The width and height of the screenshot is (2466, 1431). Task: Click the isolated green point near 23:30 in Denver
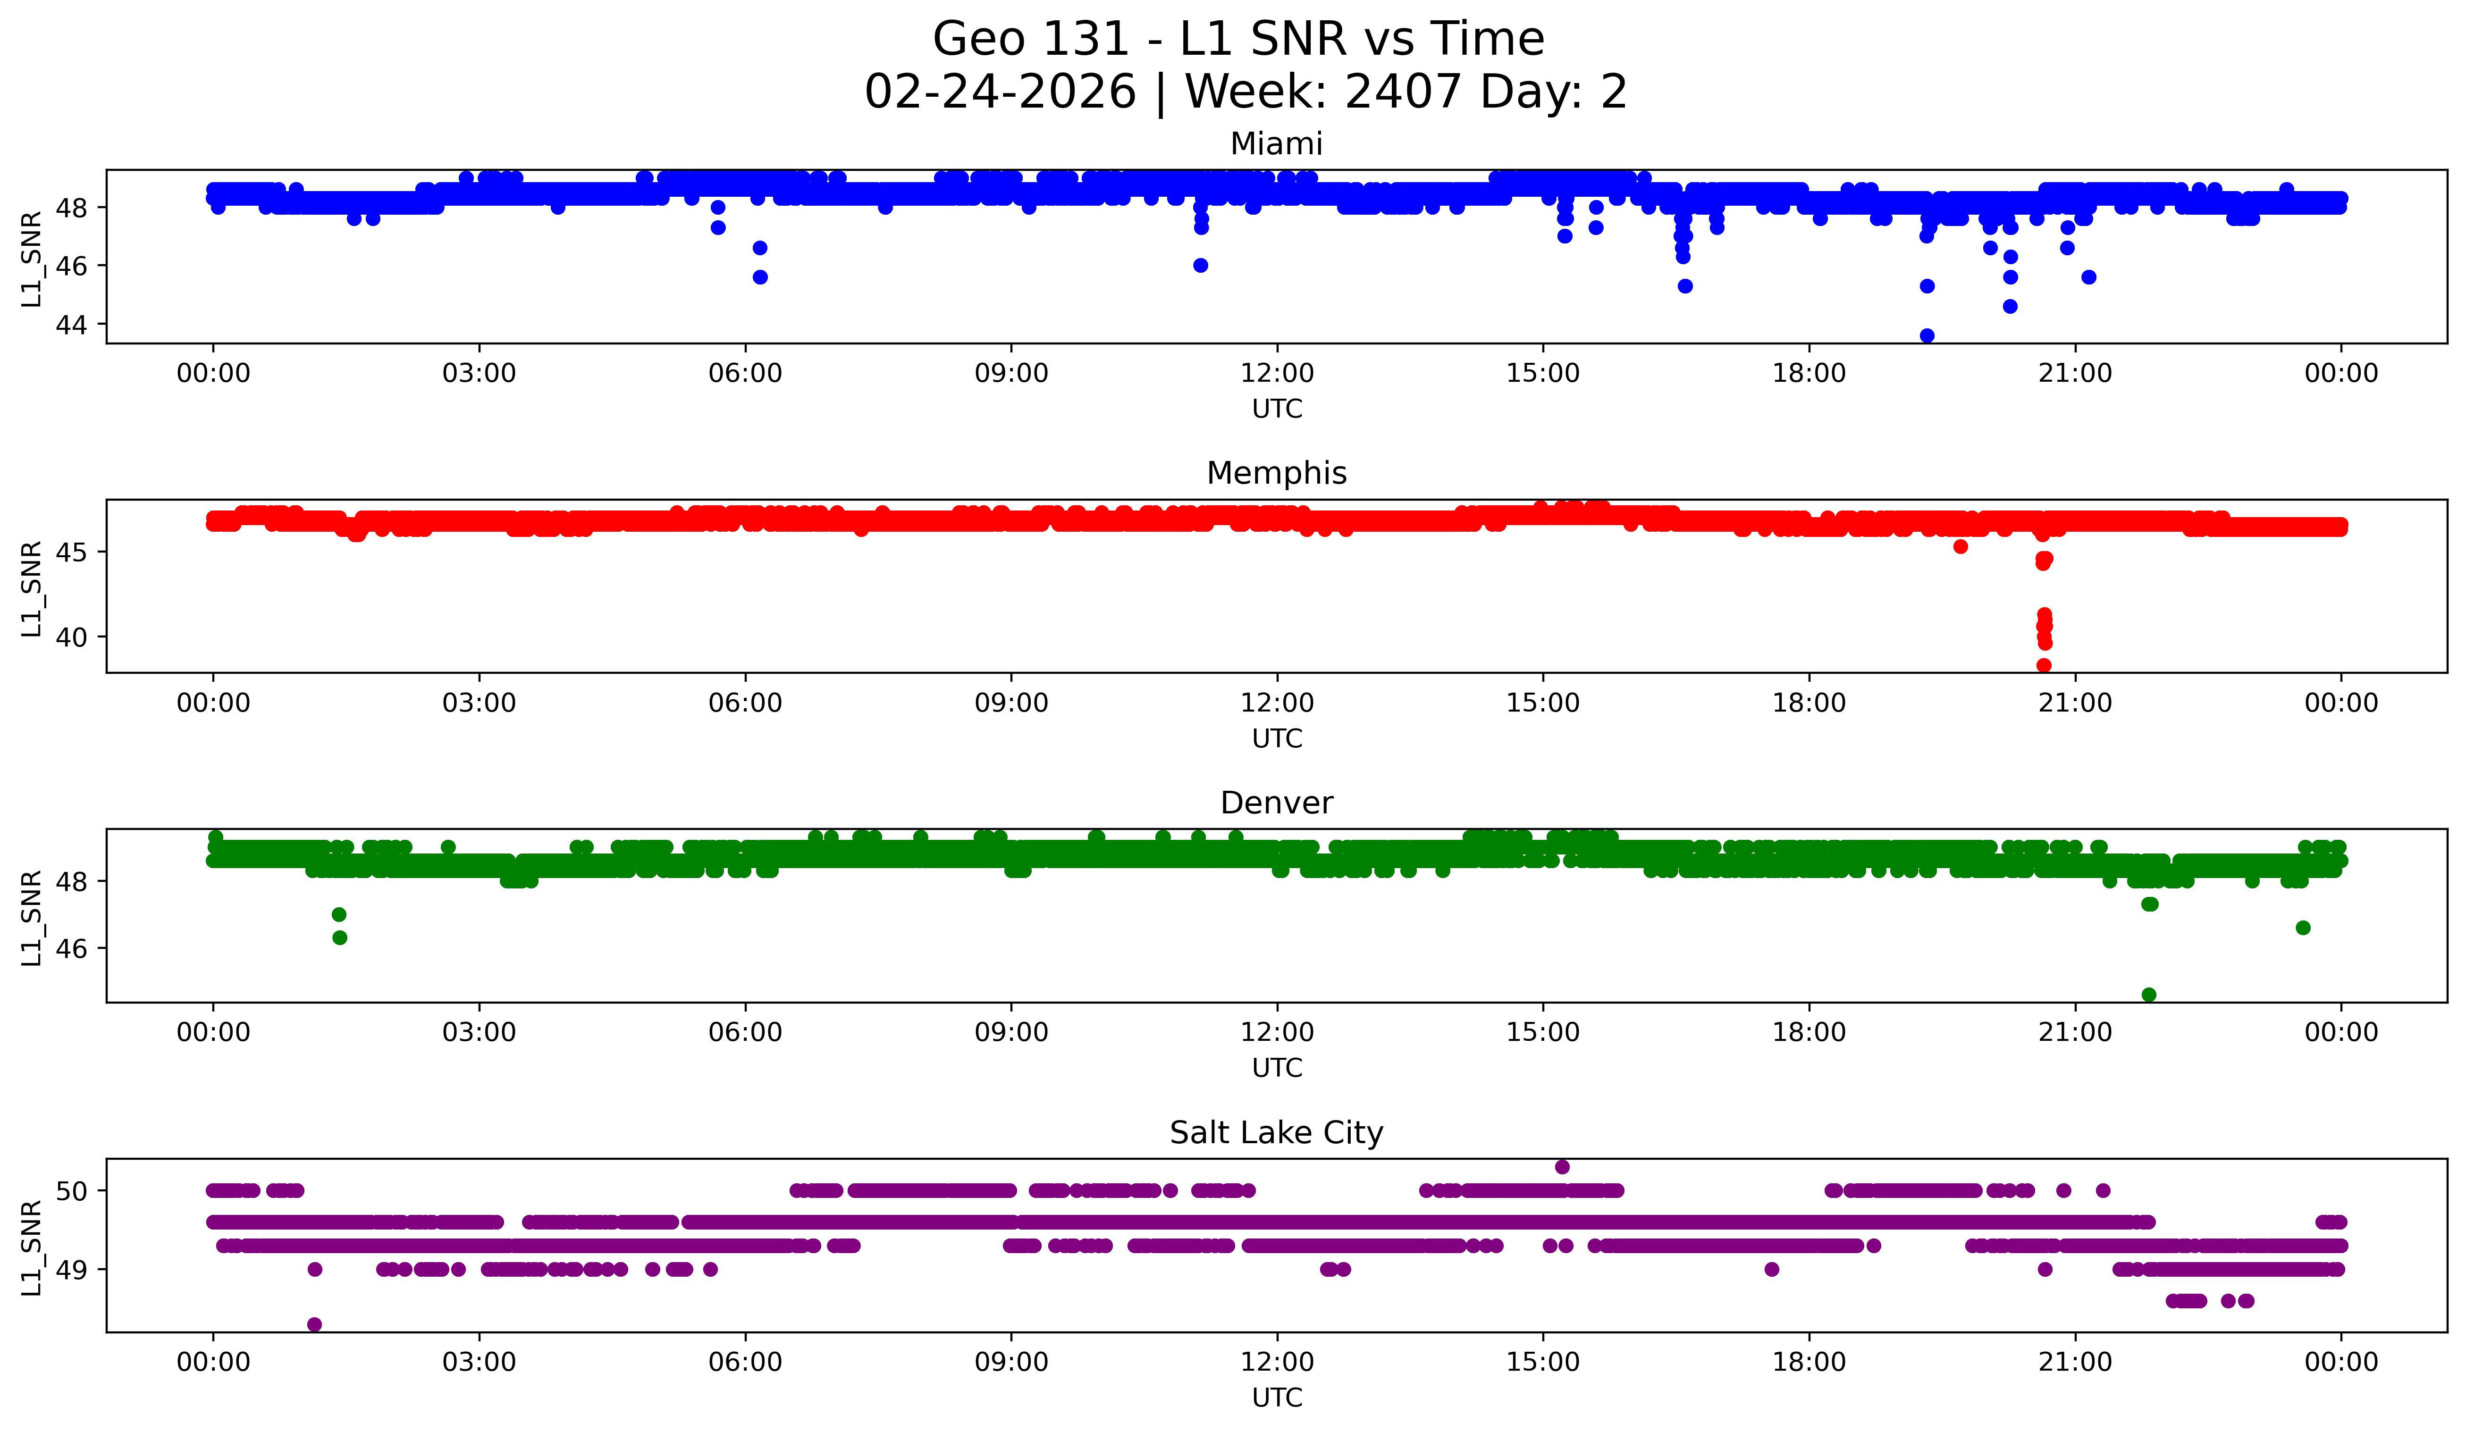2303,927
